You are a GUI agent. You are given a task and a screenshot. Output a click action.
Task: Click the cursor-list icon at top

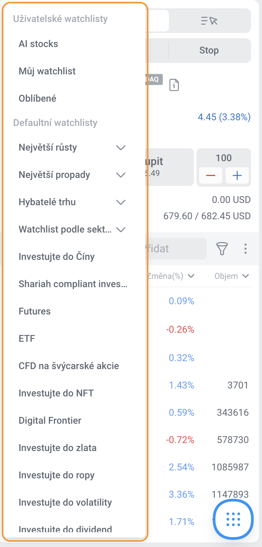click(209, 20)
